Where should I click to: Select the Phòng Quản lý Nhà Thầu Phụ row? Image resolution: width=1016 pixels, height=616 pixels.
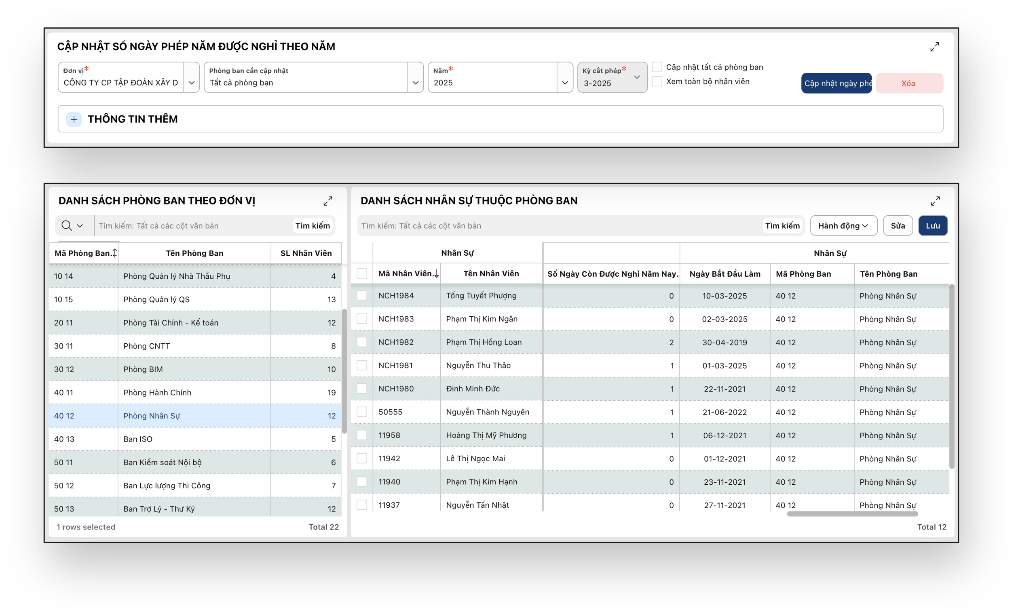[x=195, y=276]
